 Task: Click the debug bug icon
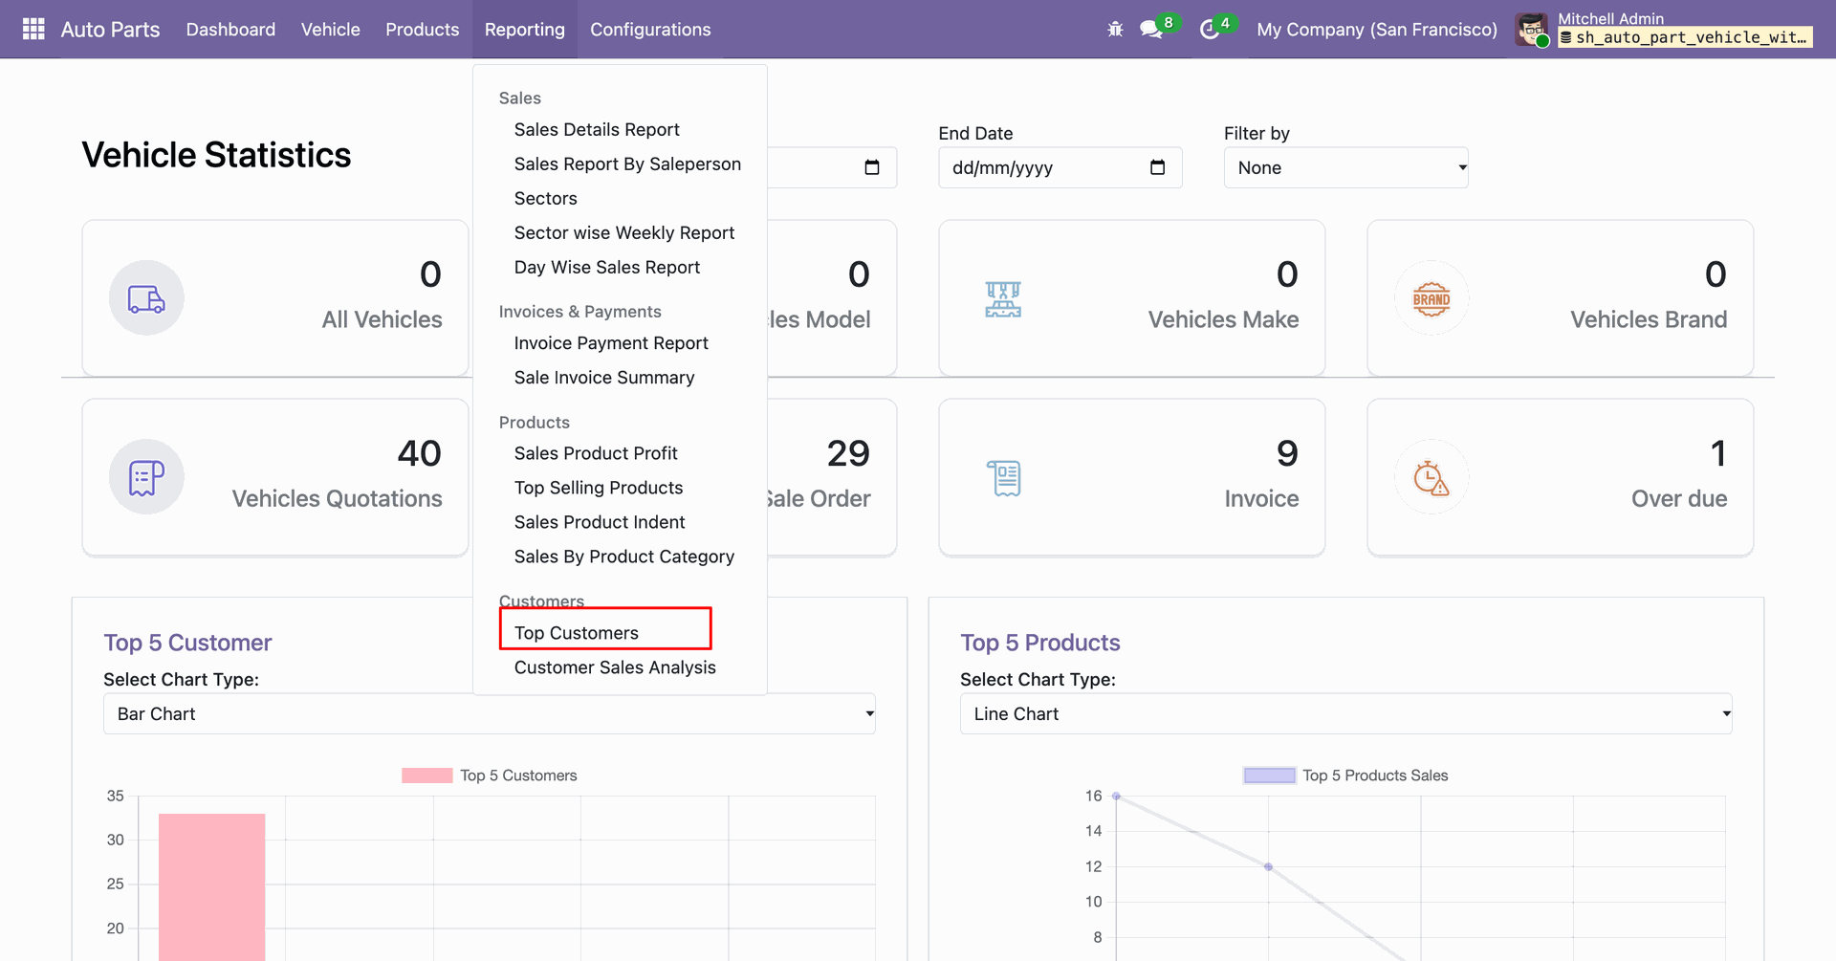1115,30
